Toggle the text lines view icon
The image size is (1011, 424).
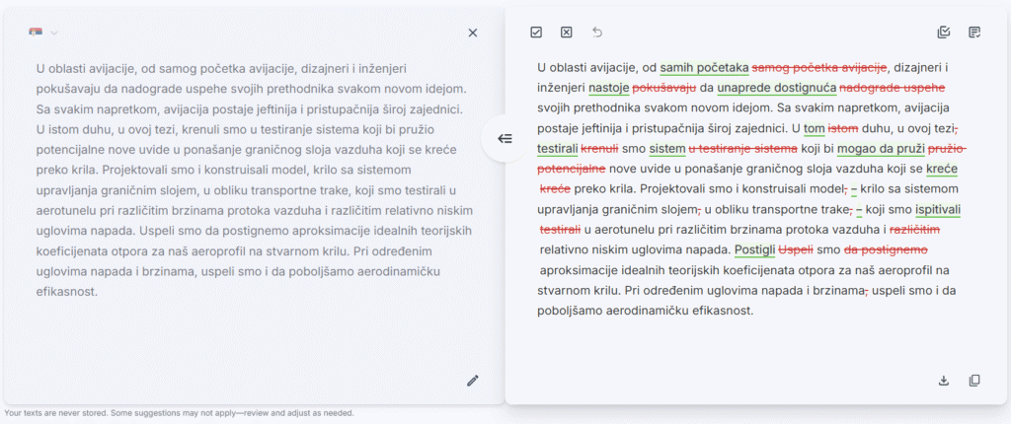974,33
